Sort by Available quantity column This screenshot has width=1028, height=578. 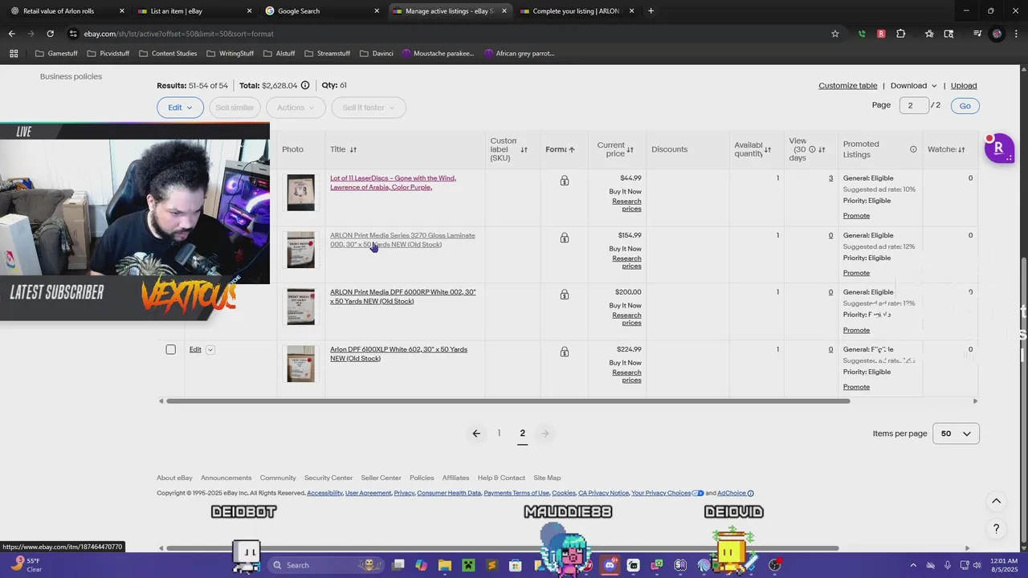click(x=767, y=149)
